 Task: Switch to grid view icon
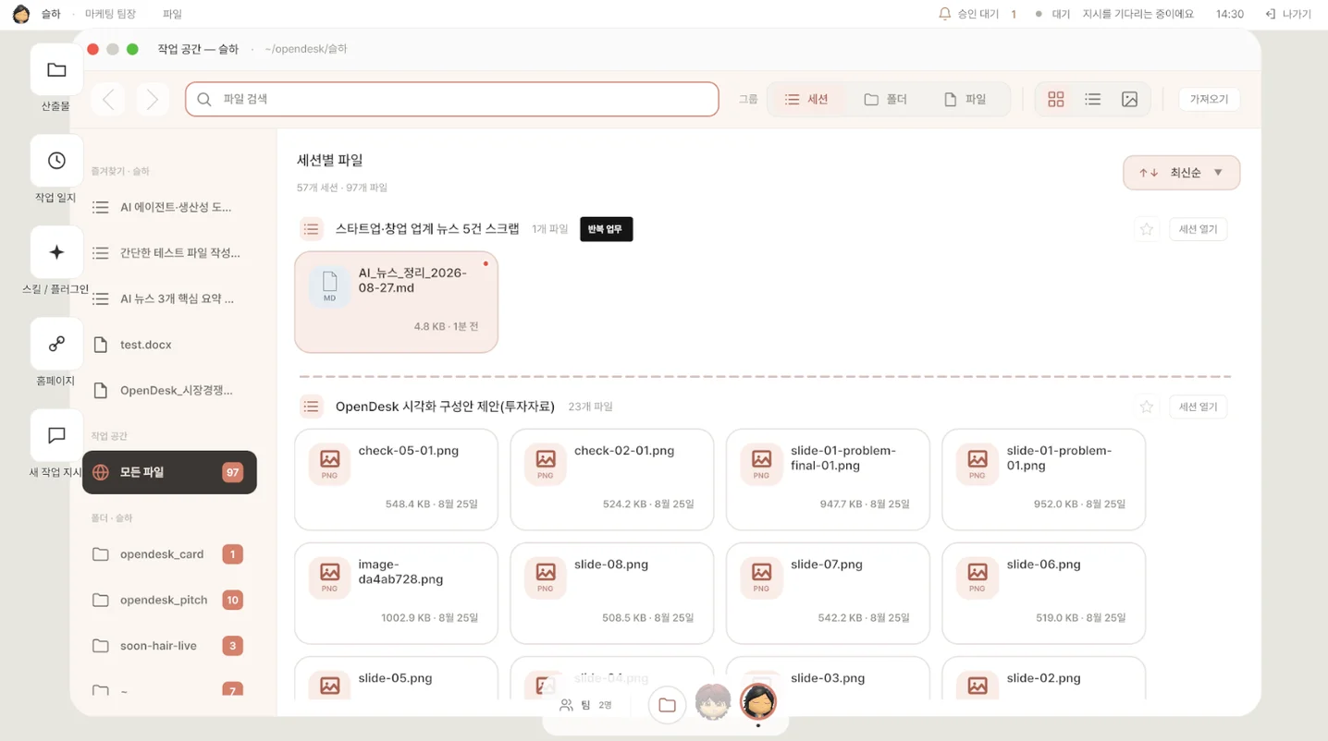click(x=1056, y=99)
